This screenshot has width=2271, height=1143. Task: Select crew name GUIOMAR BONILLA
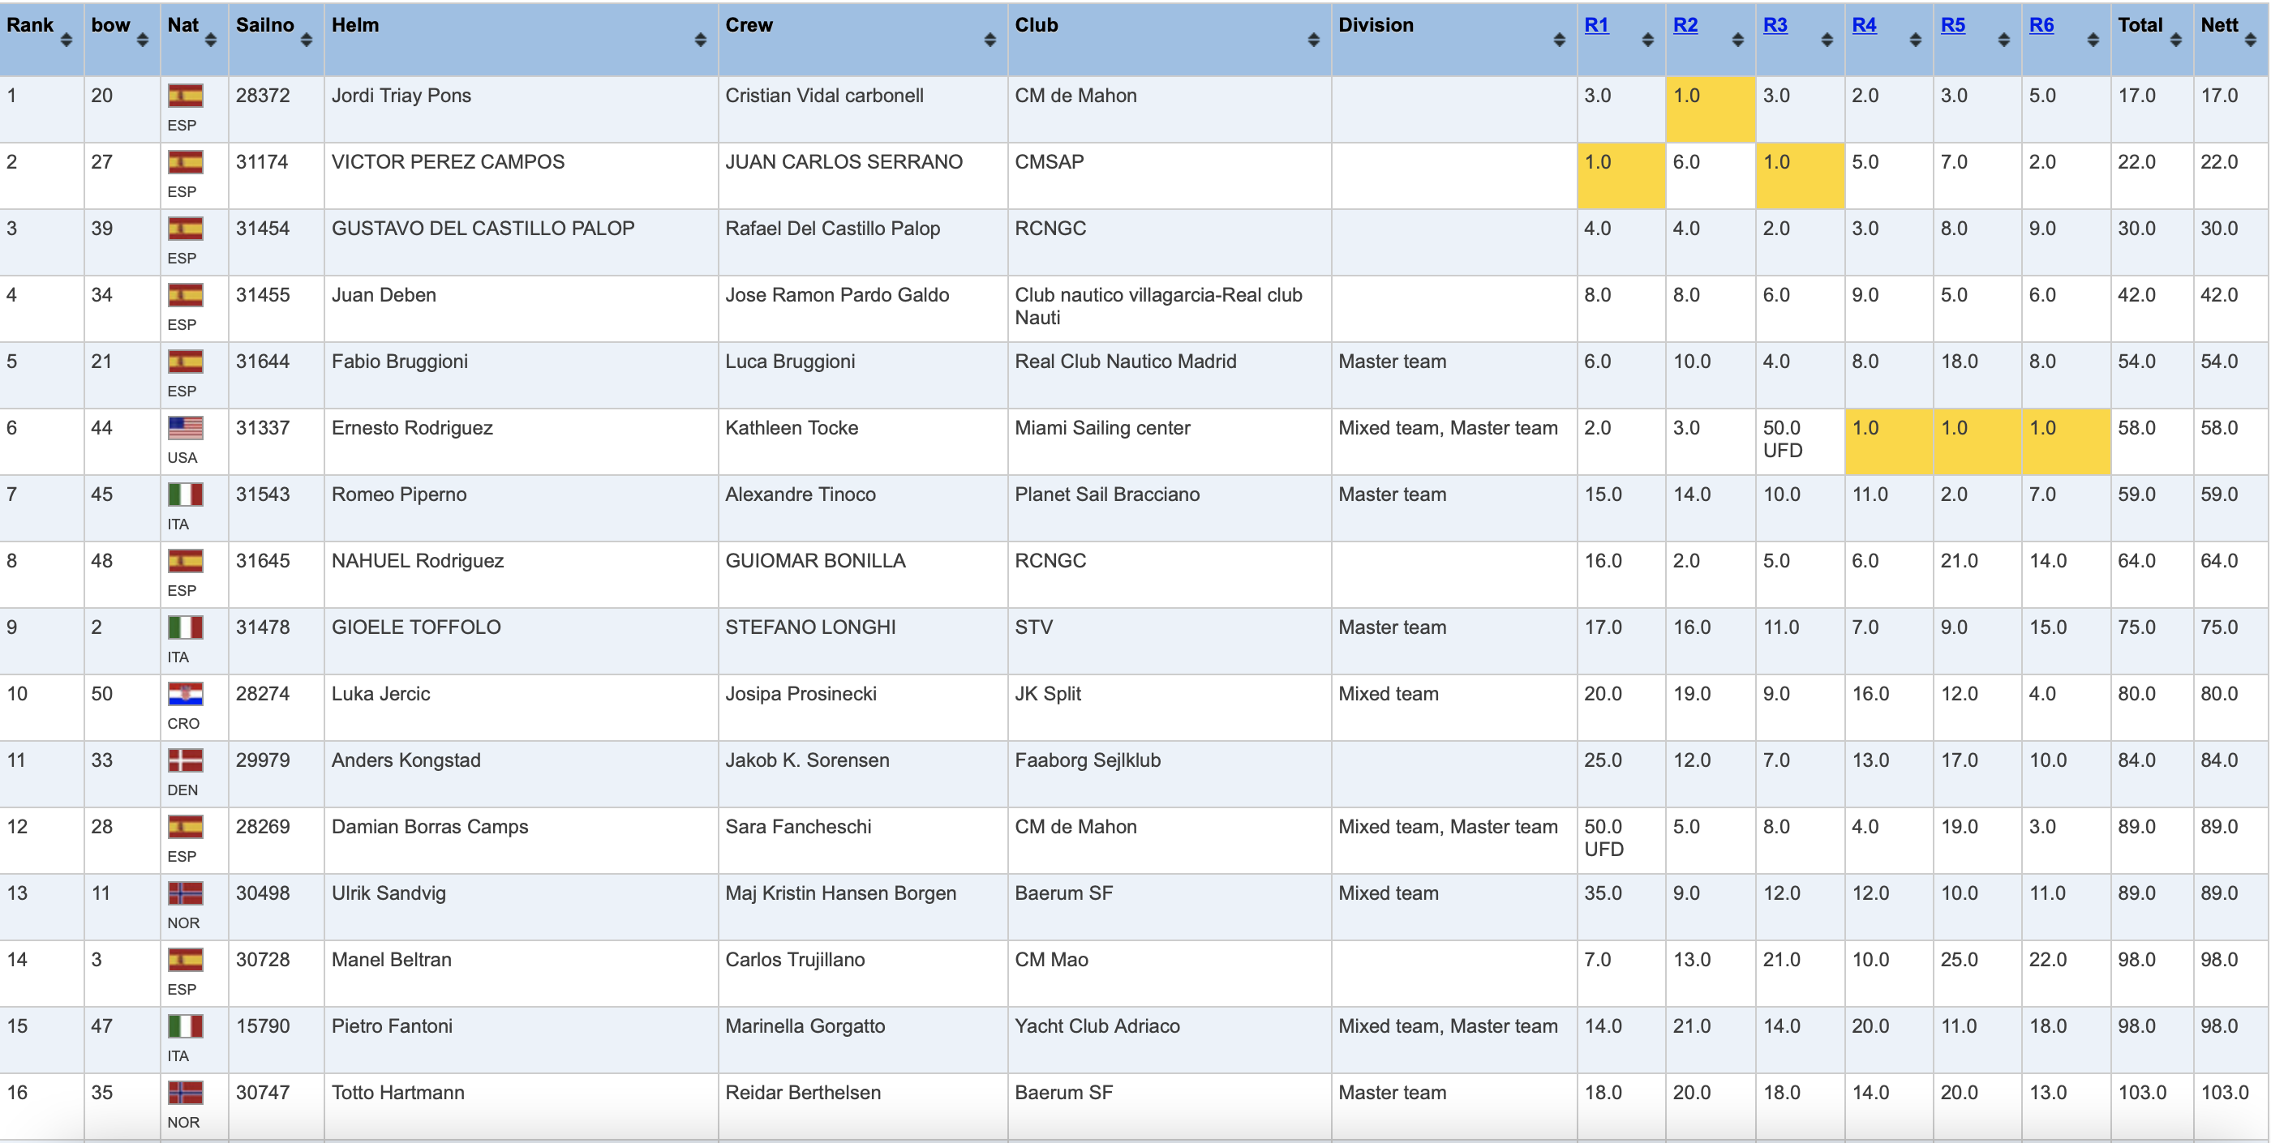click(x=815, y=560)
